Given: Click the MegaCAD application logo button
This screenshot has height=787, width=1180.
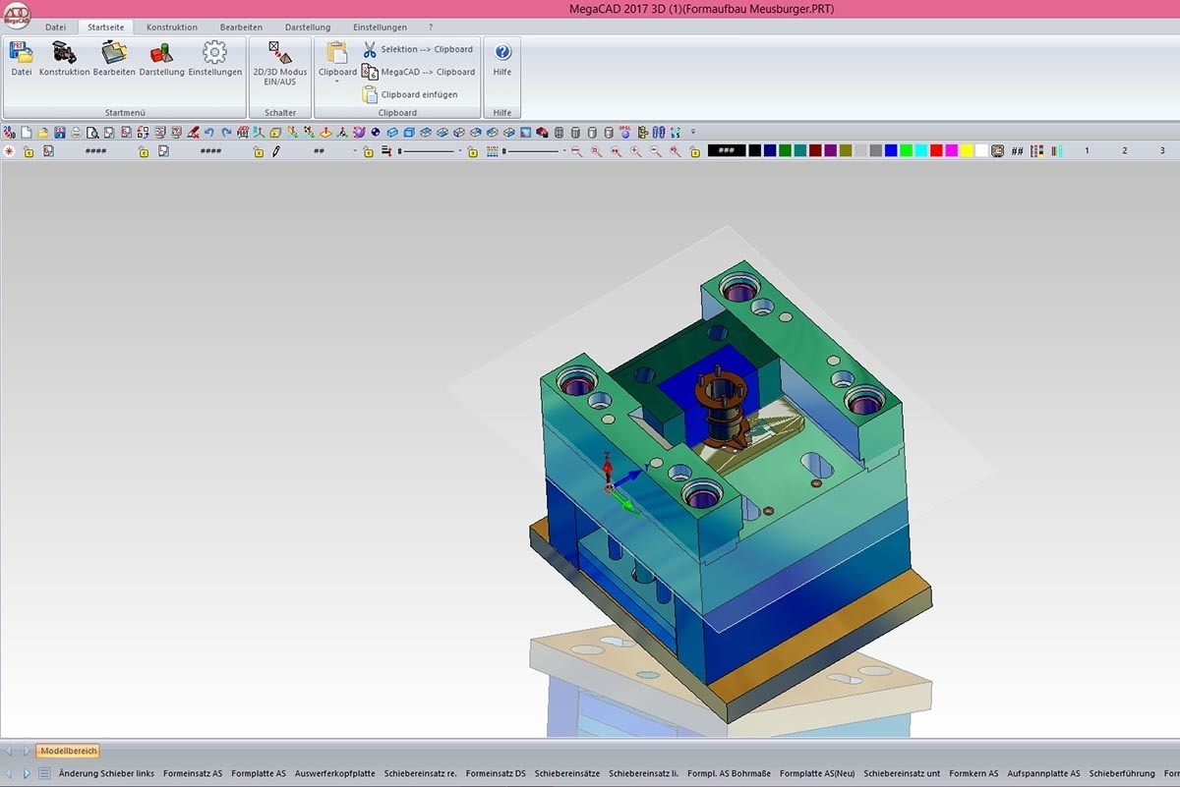Looking at the screenshot, I should [15, 15].
